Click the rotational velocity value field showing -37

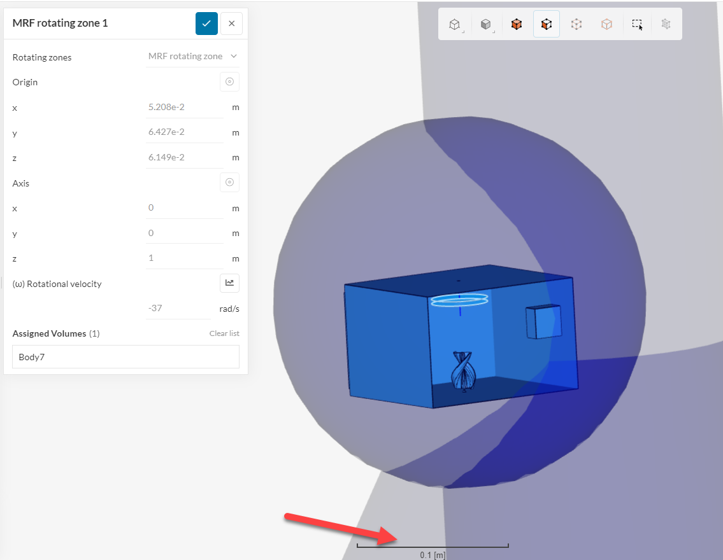(x=178, y=307)
